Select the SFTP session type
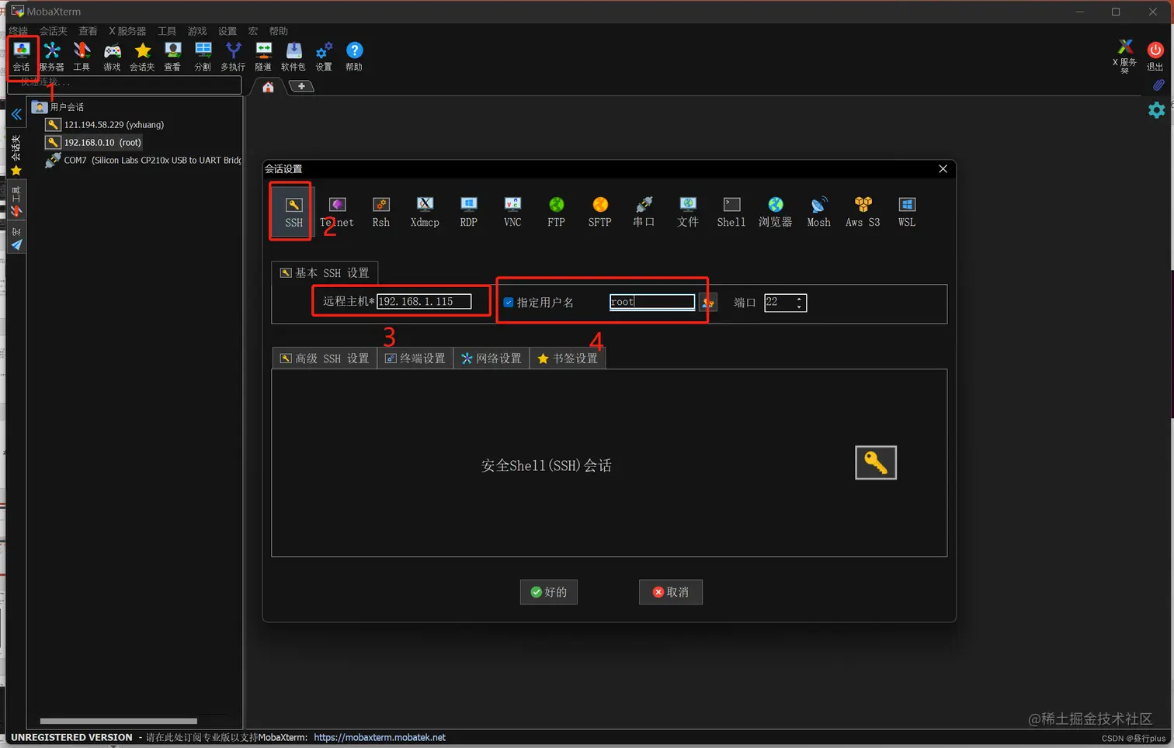Viewport: 1174px width, 748px height. pyautogui.click(x=599, y=211)
